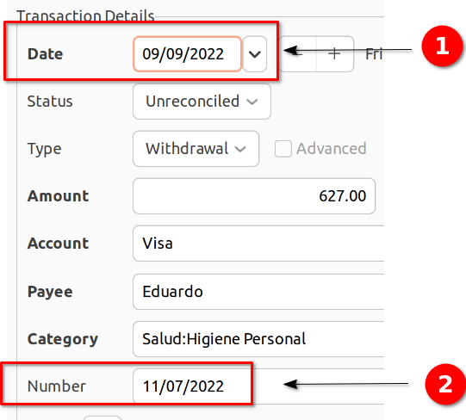Select the Account field containing Visa
This screenshot has height=420, width=466.
[x=258, y=244]
